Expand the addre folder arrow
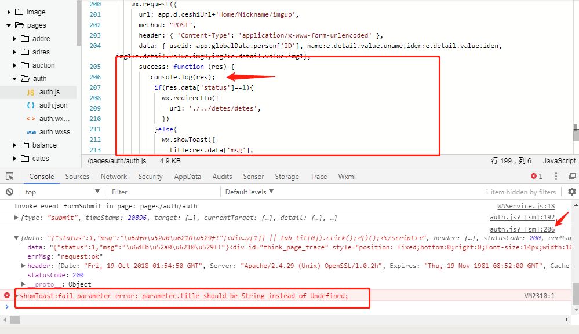The image size is (579, 334). click(x=14, y=39)
